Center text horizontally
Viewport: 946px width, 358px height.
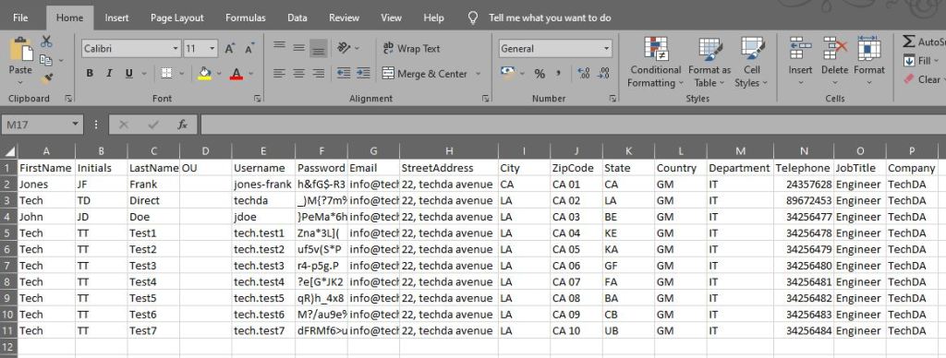click(298, 74)
